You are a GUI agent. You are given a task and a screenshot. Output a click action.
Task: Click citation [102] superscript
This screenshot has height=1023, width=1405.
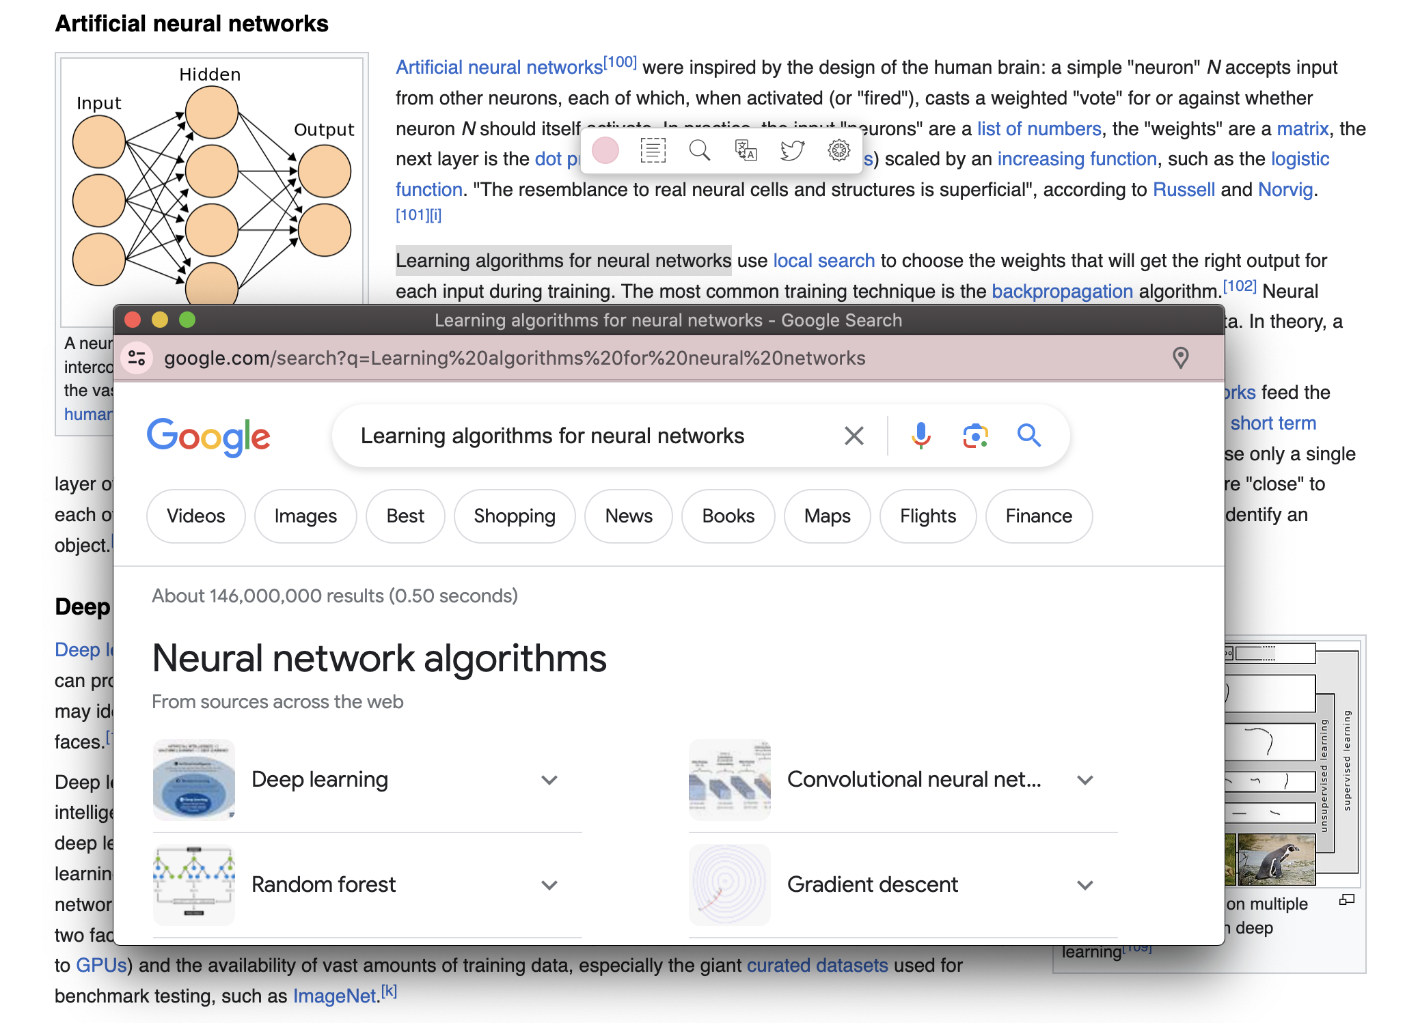pyautogui.click(x=1240, y=286)
